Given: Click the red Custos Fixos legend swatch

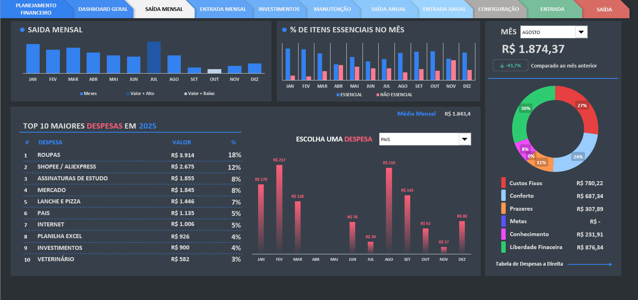Looking at the screenshot, I should point(503,183).
